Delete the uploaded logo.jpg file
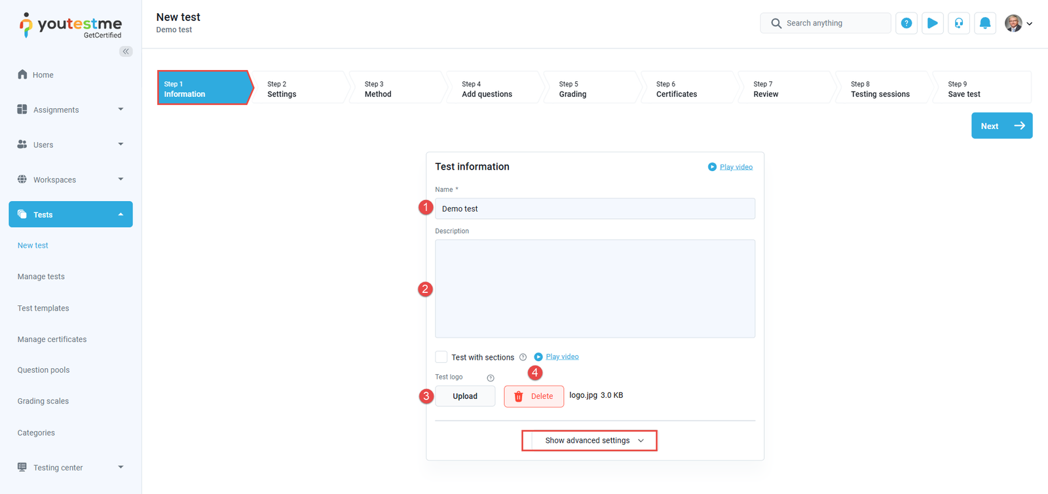The width and height of the screenshot is (1048, 494). 533,396
